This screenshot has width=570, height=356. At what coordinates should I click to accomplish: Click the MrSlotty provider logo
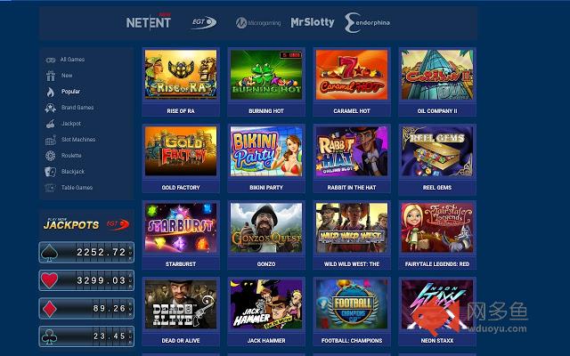[313, 22]
